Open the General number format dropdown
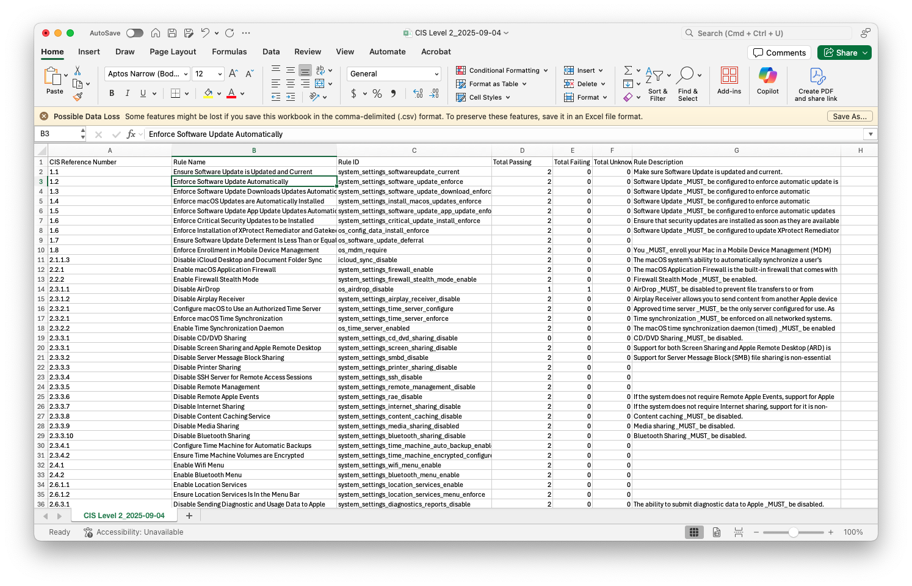Viewport: 912px width, 586px height. (436, 74)
